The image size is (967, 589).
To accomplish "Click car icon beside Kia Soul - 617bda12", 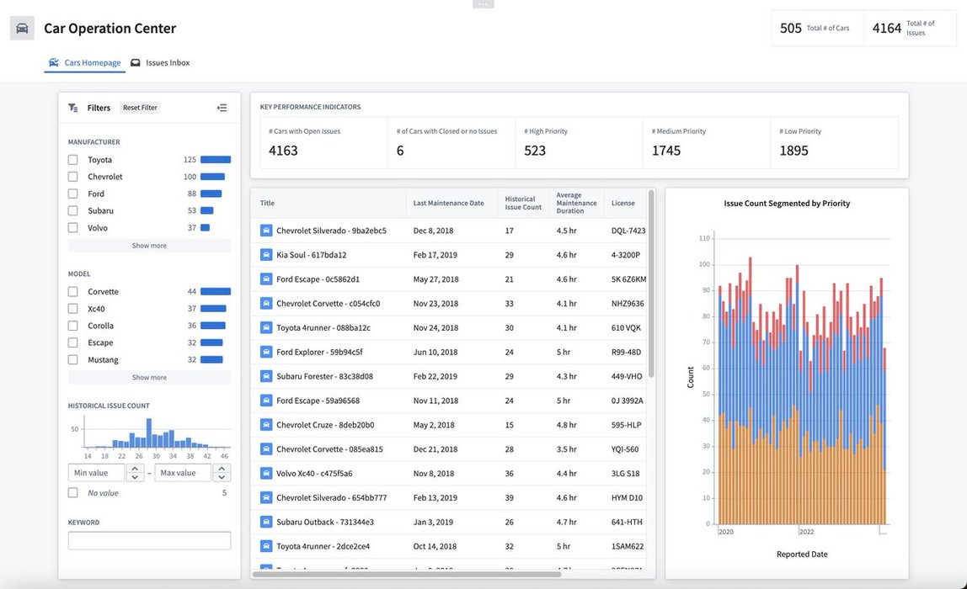I will point(266,255).
